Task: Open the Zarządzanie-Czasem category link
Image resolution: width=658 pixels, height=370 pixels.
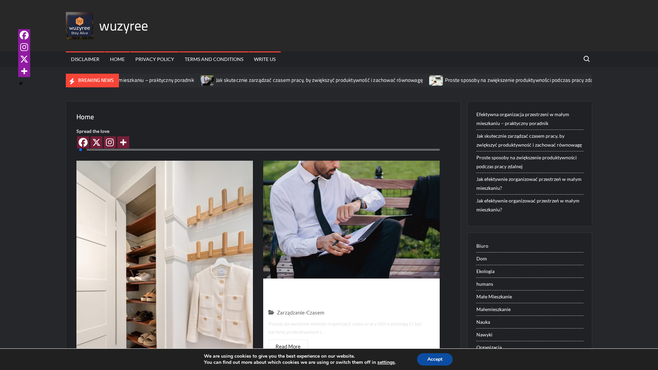Action: tap(301, 312)
